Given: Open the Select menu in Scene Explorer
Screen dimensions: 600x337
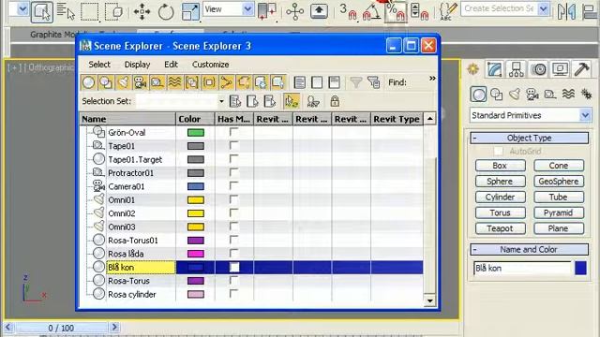Looking at the screenshot, I should coord(99,65).
